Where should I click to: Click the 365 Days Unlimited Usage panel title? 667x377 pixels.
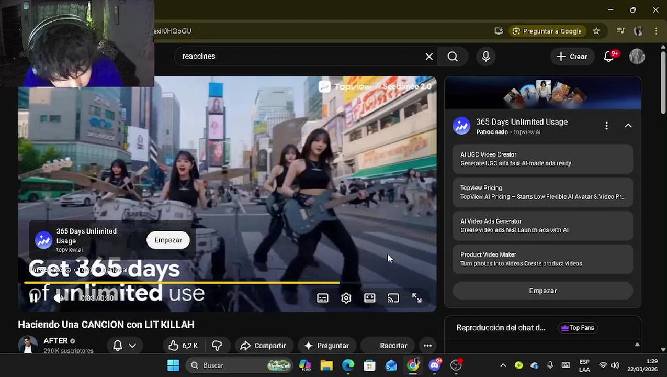click(x=522, y=122)
